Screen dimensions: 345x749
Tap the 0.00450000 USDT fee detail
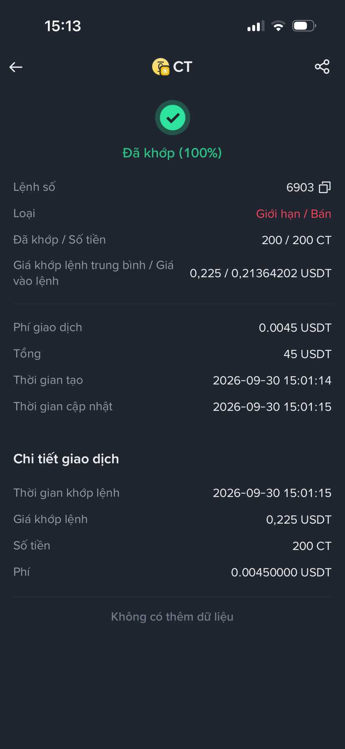point(281,572)
